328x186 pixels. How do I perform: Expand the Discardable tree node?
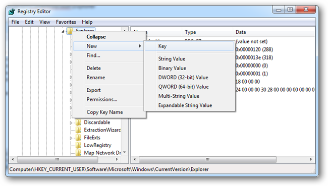[x=71, y=123]
